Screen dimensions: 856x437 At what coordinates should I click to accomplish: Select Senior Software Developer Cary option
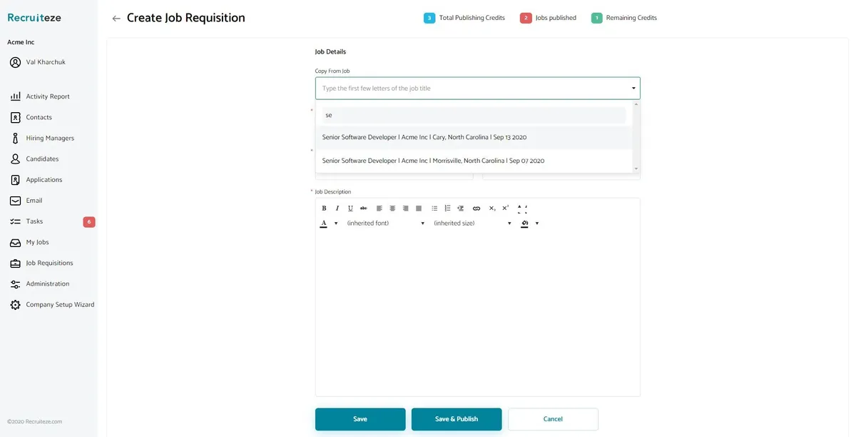click(x=474, y=137)
